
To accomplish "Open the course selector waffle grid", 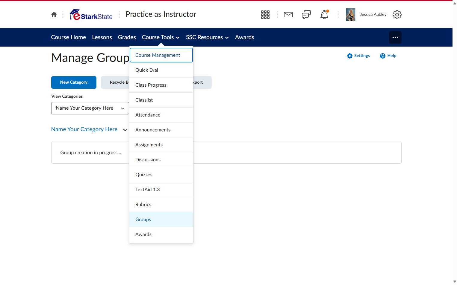I will [x=265, y=15].
